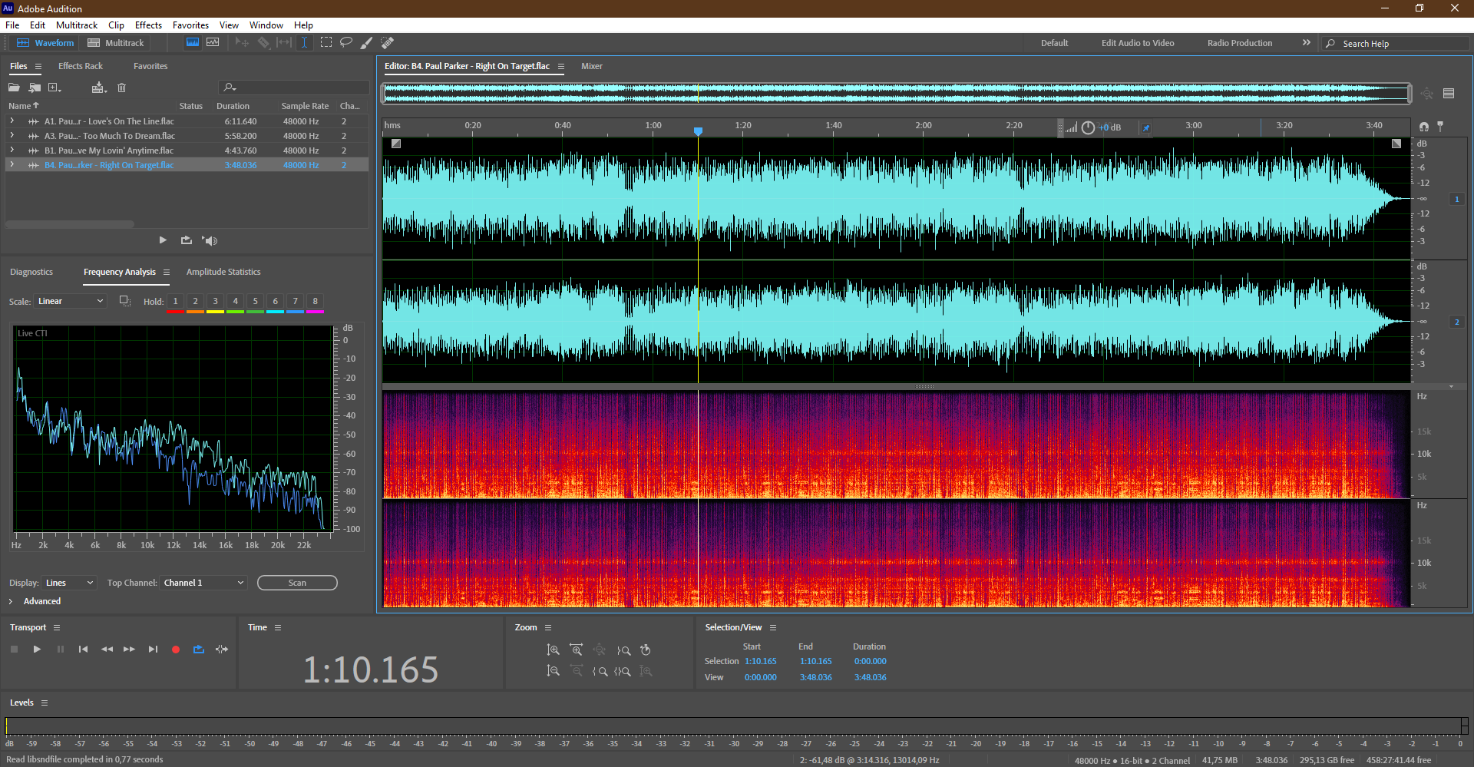The image size is (1474, 767).
Task: Open the Files panel menu icon
Action: pyautogui.click(x=38, y=67)
